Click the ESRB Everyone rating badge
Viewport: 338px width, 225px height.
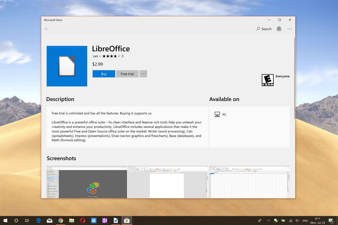[268, 80]
